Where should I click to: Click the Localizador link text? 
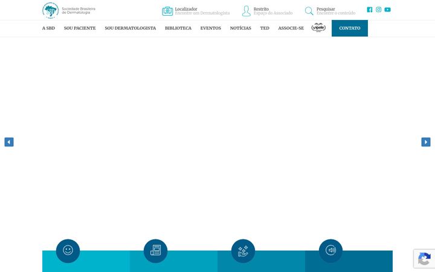pos(186,9)
